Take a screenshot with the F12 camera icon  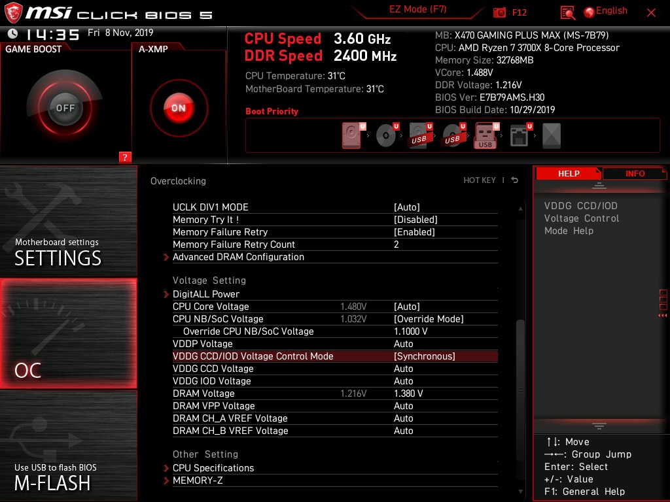point(499,12)
